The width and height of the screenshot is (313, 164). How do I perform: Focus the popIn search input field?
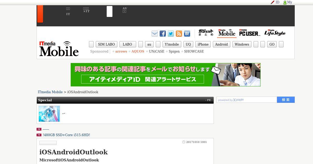[x=247, y=100]
